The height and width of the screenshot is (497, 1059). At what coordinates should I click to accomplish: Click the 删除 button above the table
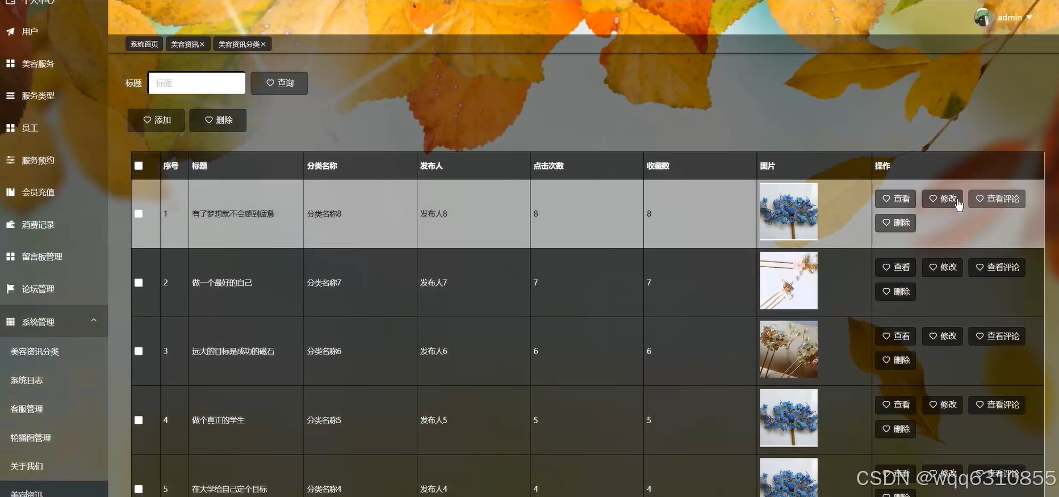[x=218, y=120]
